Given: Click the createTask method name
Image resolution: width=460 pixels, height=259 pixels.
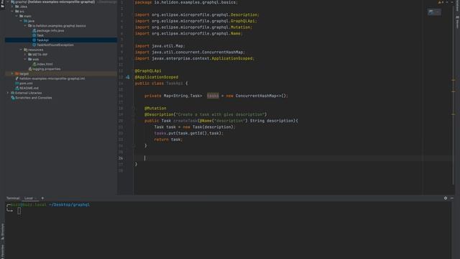Looking at the screenshot, I should tap(185, 121).
